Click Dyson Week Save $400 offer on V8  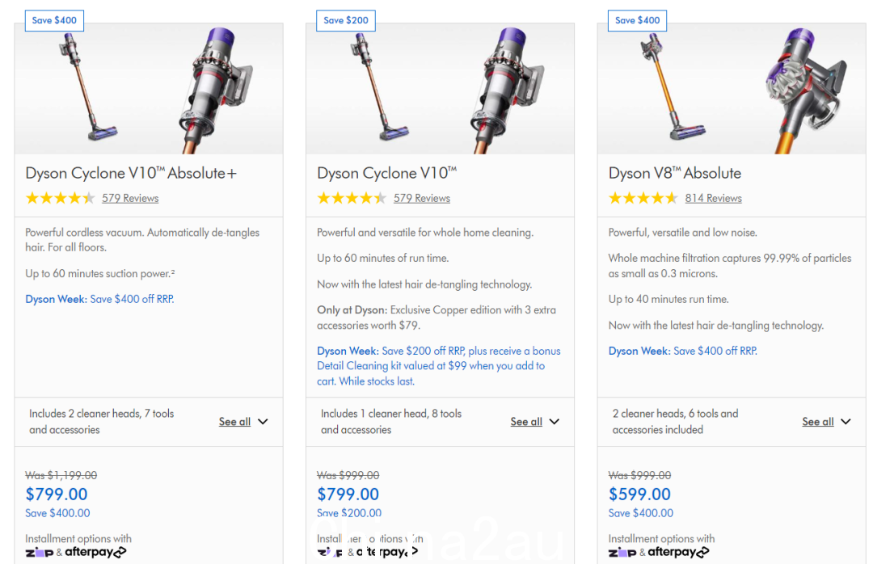[x=682, y=351]
